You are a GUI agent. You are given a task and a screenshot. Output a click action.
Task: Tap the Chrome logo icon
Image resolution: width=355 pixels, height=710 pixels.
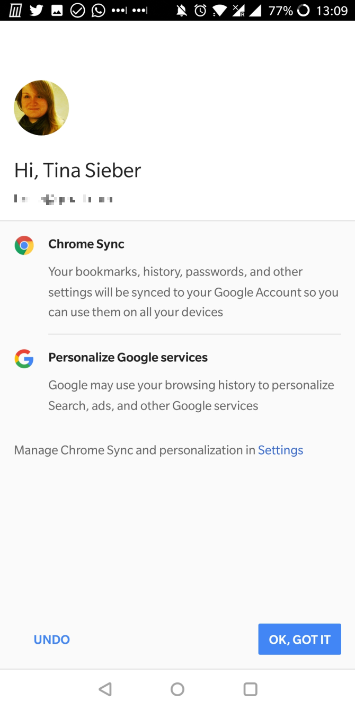tap(24, 245)
